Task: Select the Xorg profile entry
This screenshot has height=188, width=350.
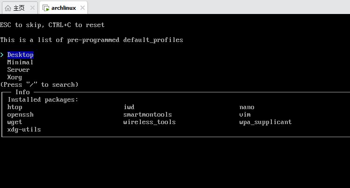Action: pyautogui.click(x=15, y=77)
